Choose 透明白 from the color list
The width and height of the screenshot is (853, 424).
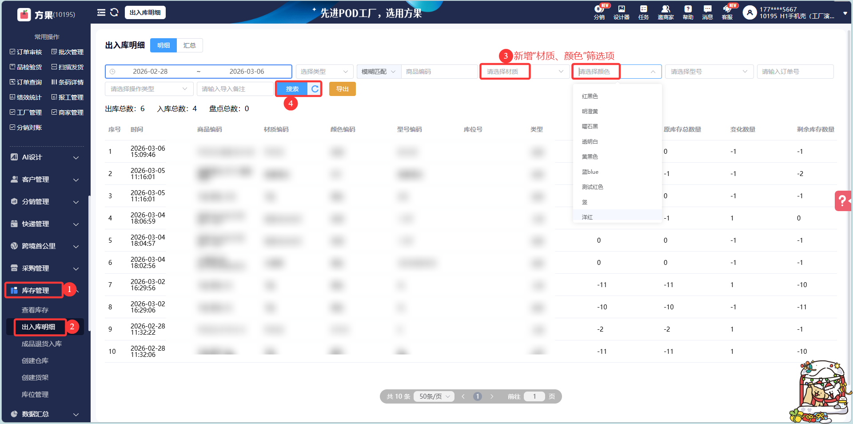tap(618, 142)
